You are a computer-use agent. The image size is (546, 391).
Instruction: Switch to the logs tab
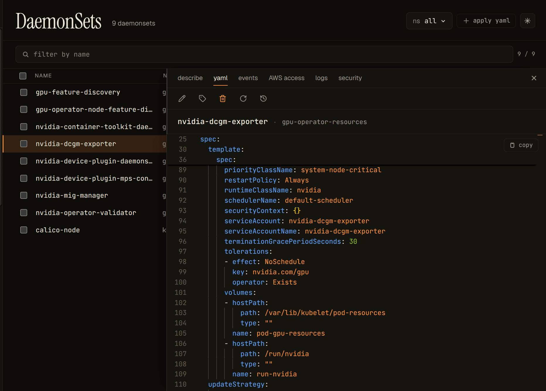(322, 78)
